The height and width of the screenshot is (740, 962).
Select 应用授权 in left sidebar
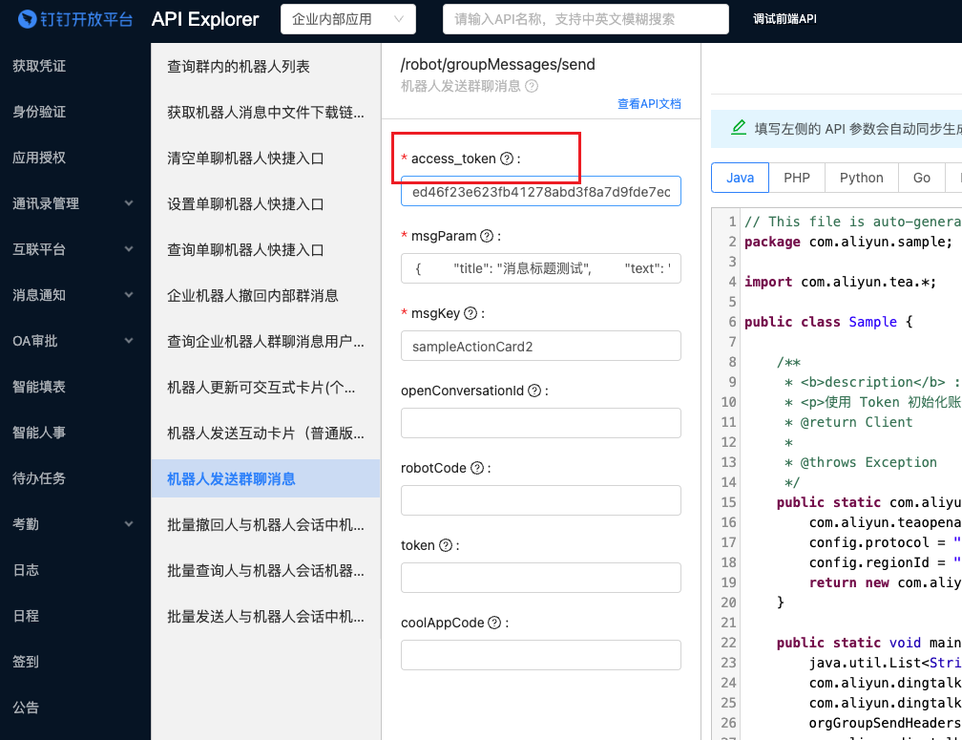[x=38, y=158]
